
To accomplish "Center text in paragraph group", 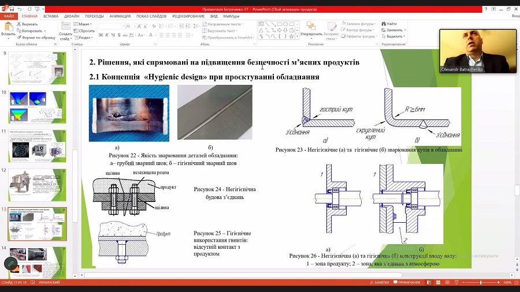I will click(168, 35).
